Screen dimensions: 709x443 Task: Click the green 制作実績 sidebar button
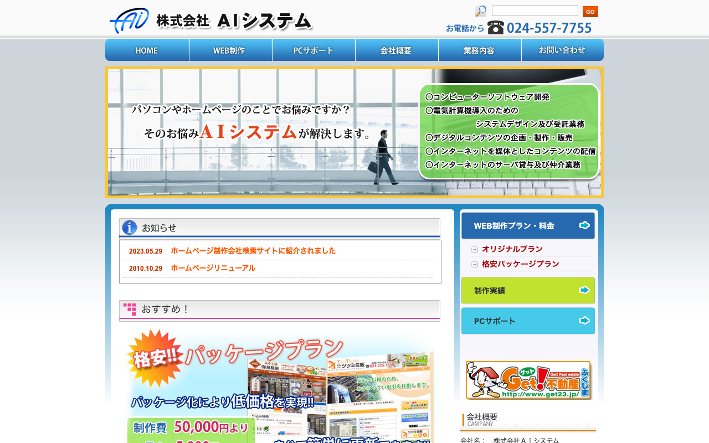click(x=528, y=290)
